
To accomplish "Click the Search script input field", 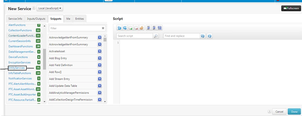I will pos(135,36).
